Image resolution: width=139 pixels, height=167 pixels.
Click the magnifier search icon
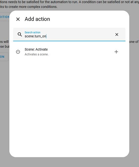[20, 34]
